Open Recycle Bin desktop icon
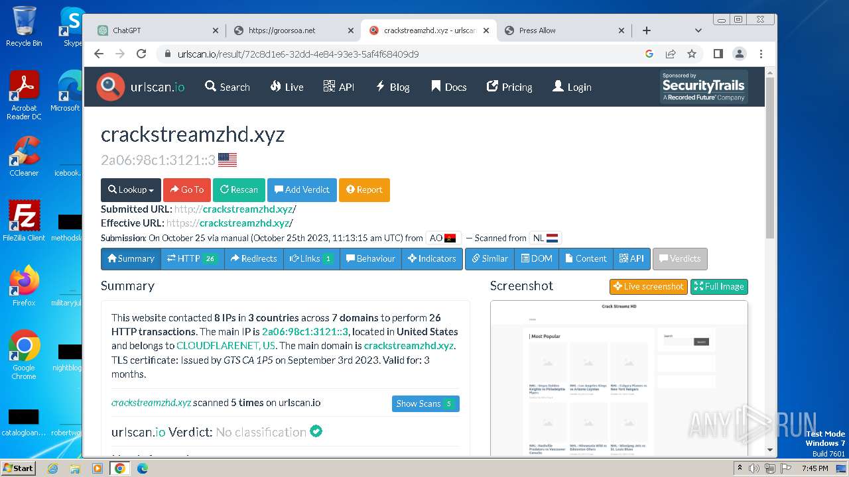The width and height of the screenshot is (849, 477). click(24, 26)
